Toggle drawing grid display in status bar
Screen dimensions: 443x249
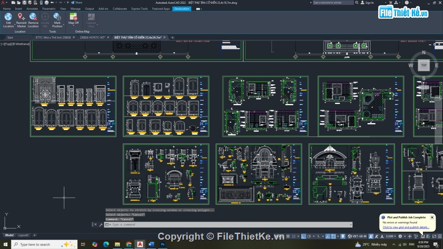coord(289,236)
